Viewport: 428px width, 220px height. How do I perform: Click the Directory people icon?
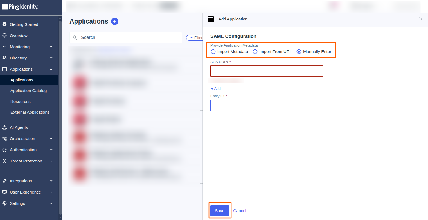tap(4, 58)
